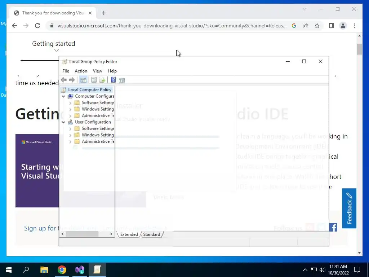
Task: Click the share page icon in Chrome
Action: click(x=306, y=26)
